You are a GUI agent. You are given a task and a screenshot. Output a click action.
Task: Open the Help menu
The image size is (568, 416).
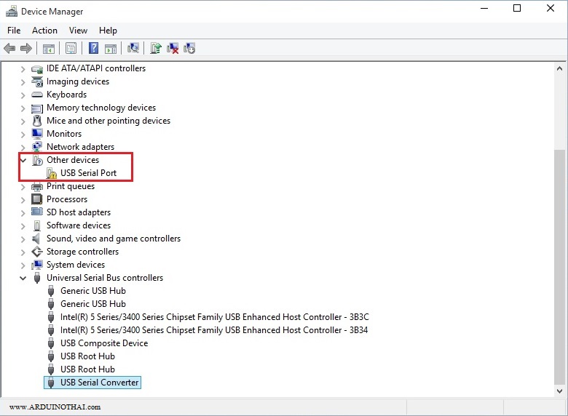tap(108, 31)
